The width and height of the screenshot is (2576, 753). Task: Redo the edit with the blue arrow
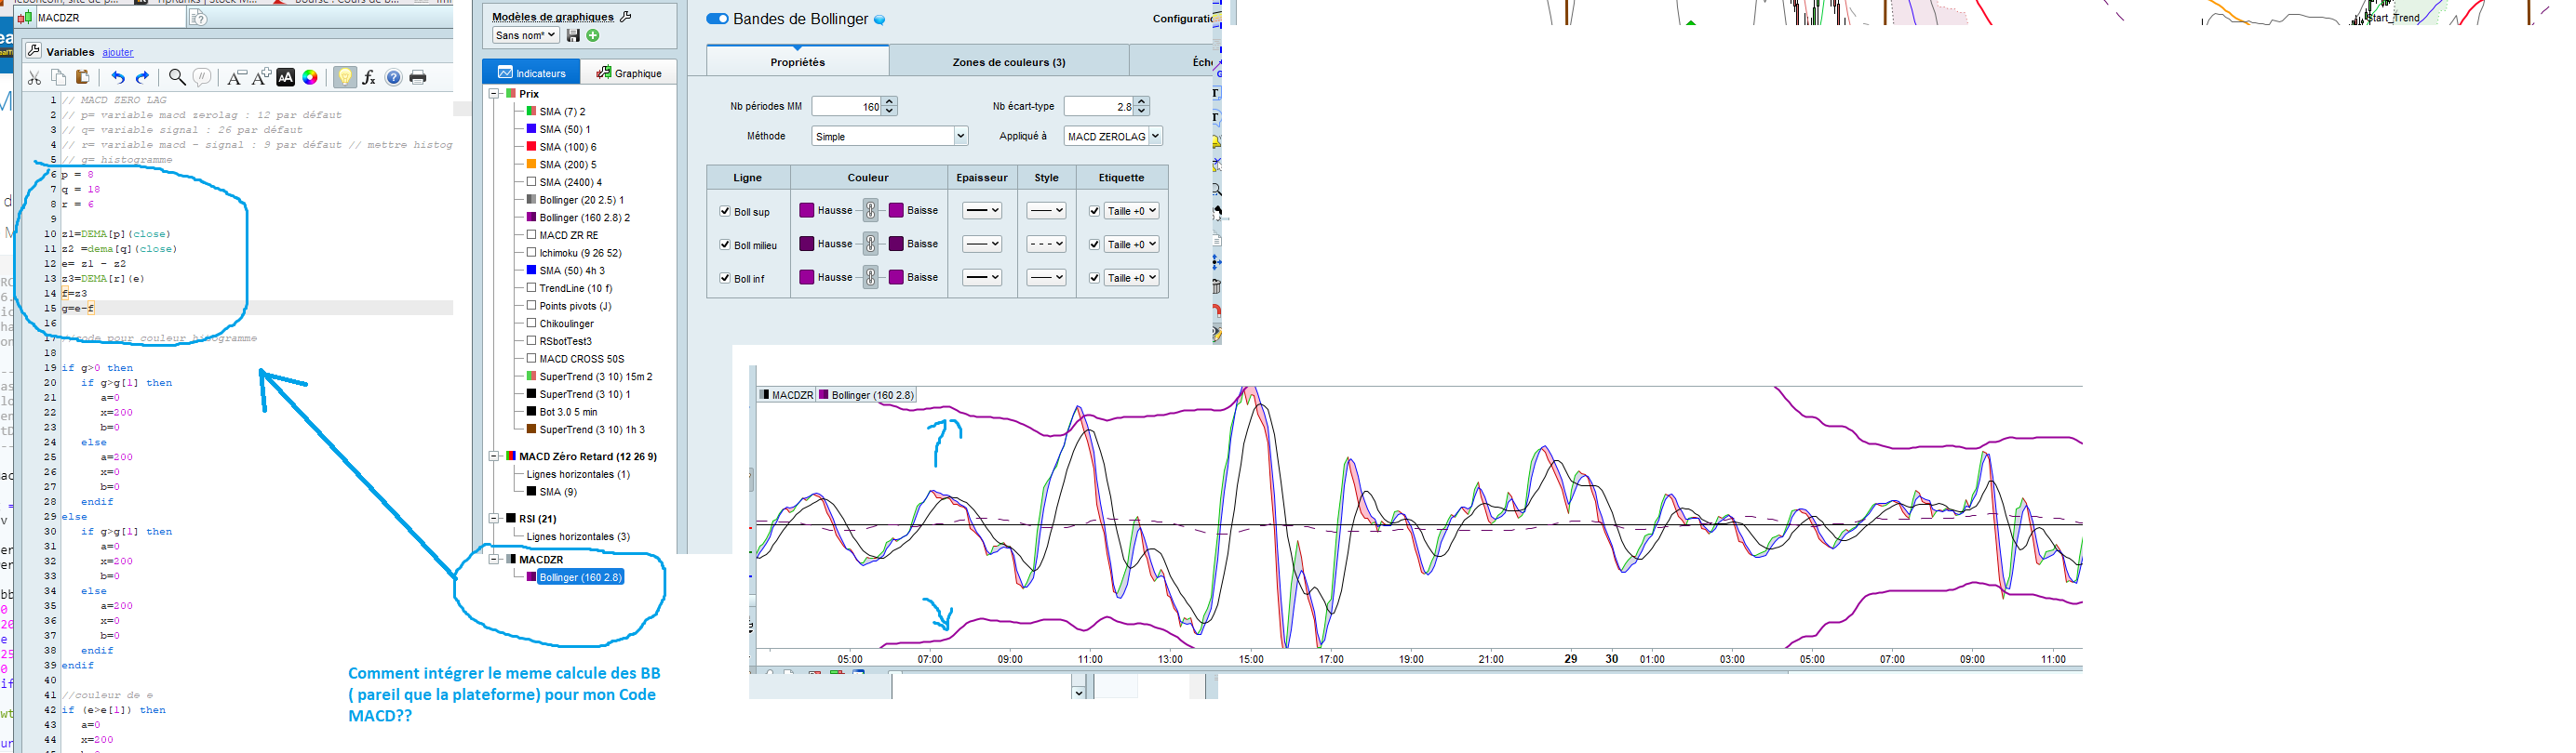click(142, 78)
